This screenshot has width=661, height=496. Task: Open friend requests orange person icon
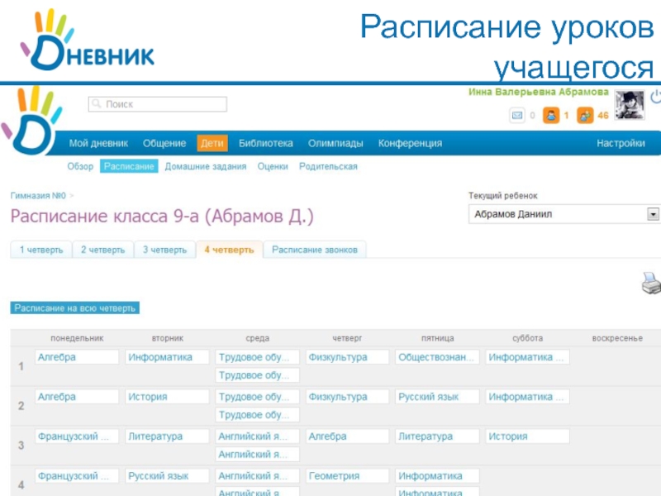[551, 116]
